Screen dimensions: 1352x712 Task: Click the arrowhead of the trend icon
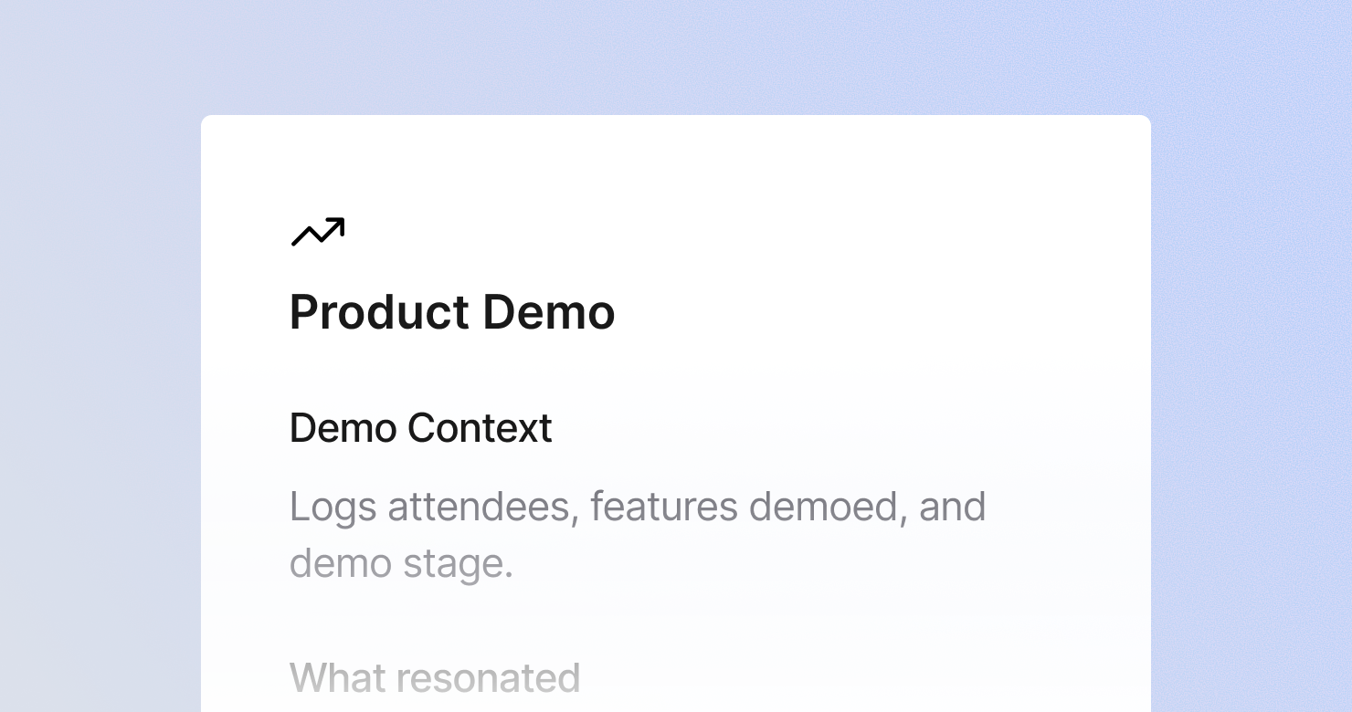[335, 225]
